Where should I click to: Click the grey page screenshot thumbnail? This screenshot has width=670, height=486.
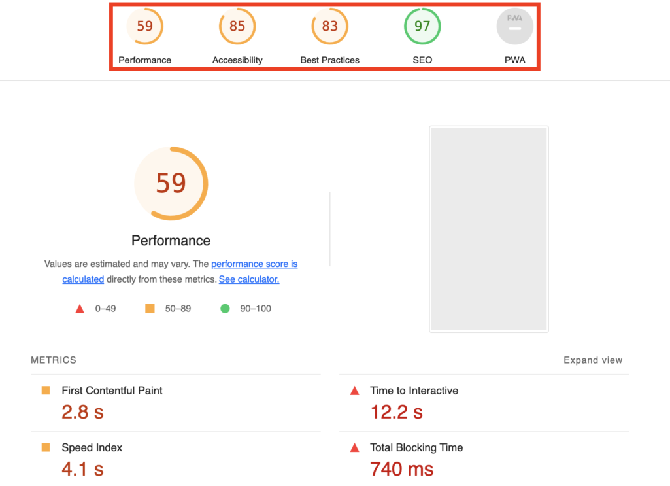(x=488, y=229)
